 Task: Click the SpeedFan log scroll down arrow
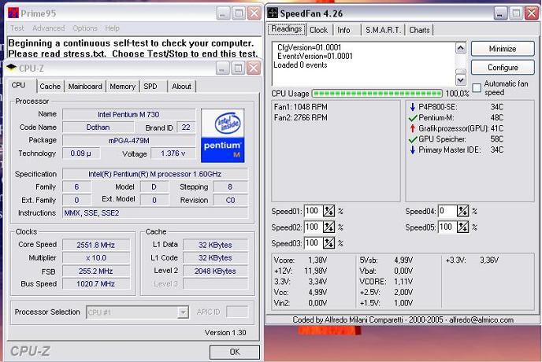tap(460, 80)
